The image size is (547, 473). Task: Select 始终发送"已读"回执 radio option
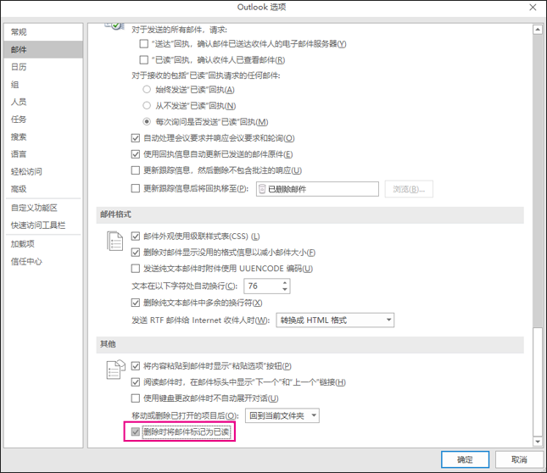[x=147, y=90]
